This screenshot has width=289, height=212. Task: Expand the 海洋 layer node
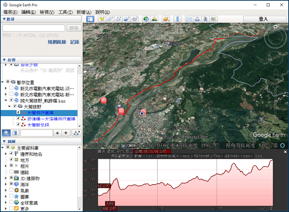(x=6, y=184)
